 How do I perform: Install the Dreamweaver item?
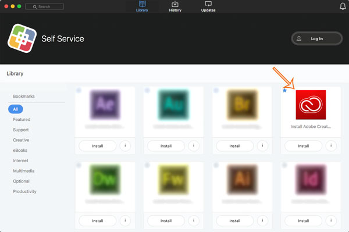98,220
